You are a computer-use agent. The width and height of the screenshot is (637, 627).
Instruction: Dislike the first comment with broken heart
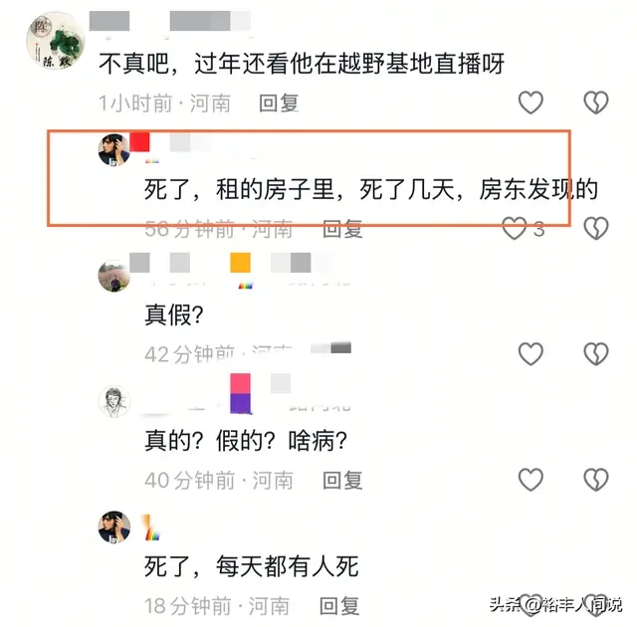point(596,103)
